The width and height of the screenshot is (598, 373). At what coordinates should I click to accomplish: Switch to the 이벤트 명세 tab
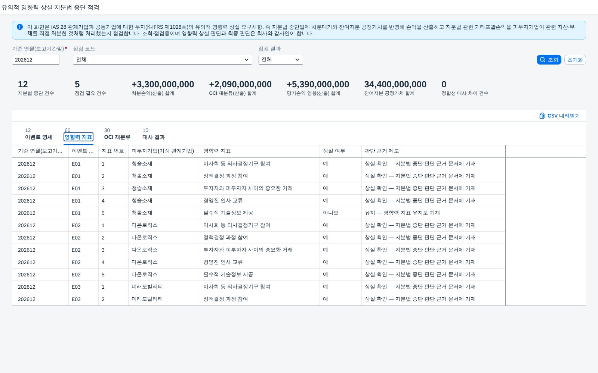(x=39, y=137)
